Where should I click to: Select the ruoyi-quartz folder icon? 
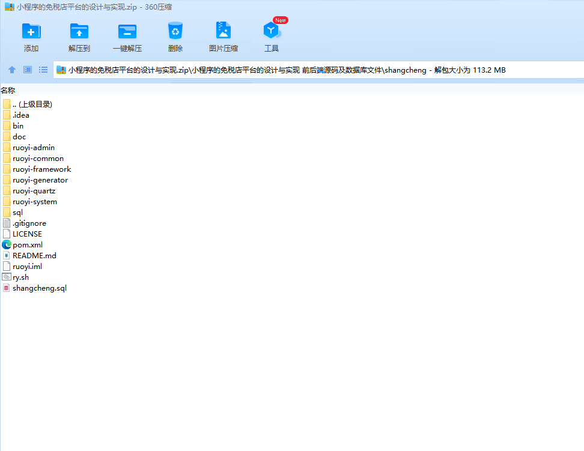pyautogui.click(x=7, y=191)
